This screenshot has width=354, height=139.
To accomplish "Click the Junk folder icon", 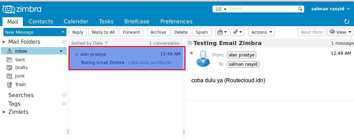I will coord(9,76).
